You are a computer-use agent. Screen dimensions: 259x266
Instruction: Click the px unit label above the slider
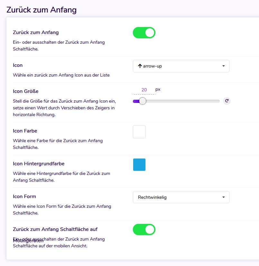coord(158,89)
